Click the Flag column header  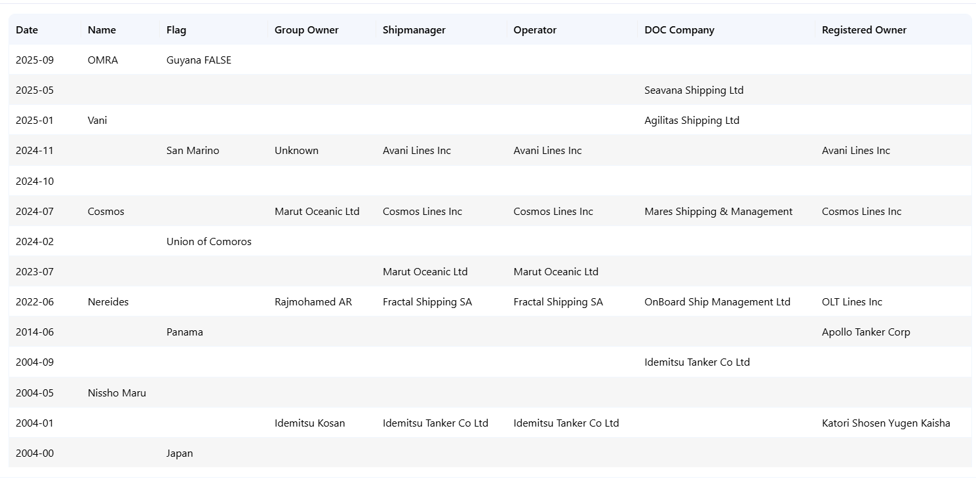(x=176, y=30)
